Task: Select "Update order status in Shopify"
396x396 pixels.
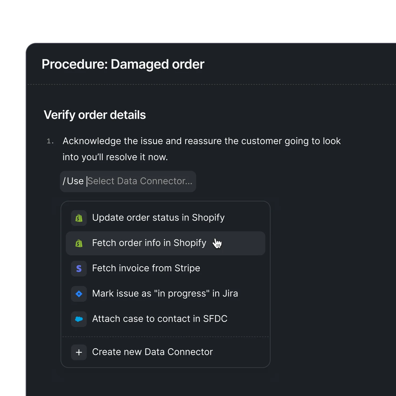Action: 158,218
